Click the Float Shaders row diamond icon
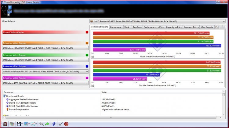This screenshot has height=128, width=229. click(7, 103)
